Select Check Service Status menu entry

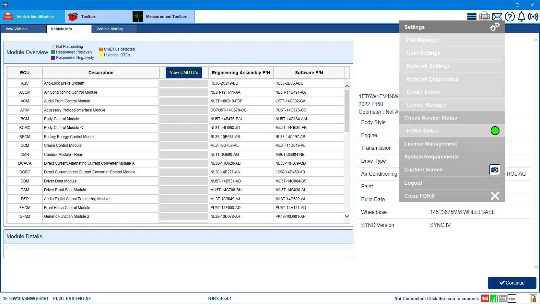(x=452, y=118)
